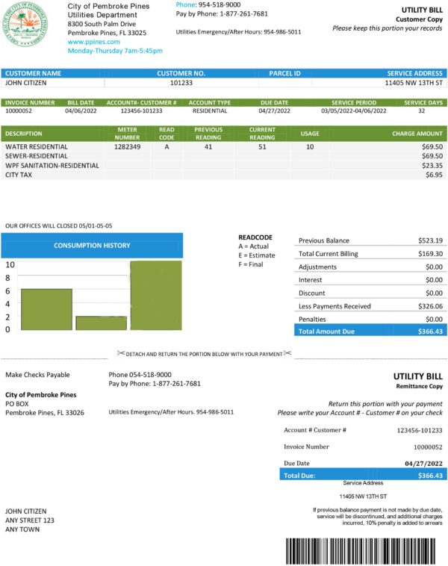This screenshot has width=448, height=566.
Task: Select the Charge Amount column header
Action: point(417,134)
